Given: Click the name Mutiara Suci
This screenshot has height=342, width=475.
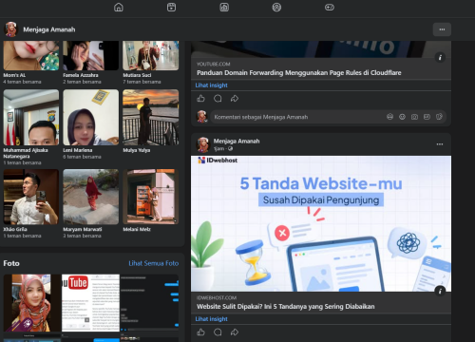Looking at the screenshot, I should tap(137, 75).
